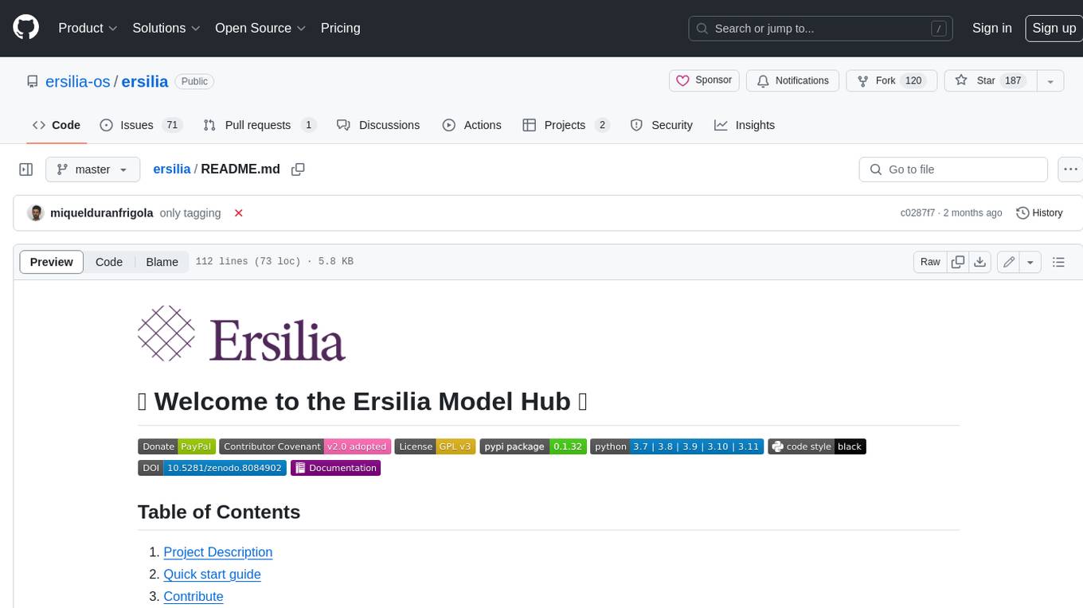Open the document outline list icon
Image resolution: width=1083 pixels, height=608 pixels.
(x=1058, y=262)
